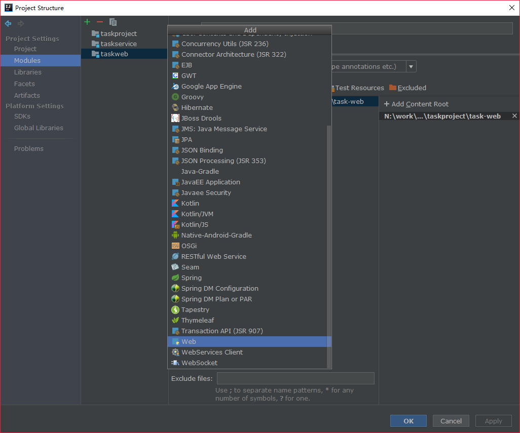
Task: Click the Spring DM Configuration icon
Action: pyautogui.click(x=175, y=288)
